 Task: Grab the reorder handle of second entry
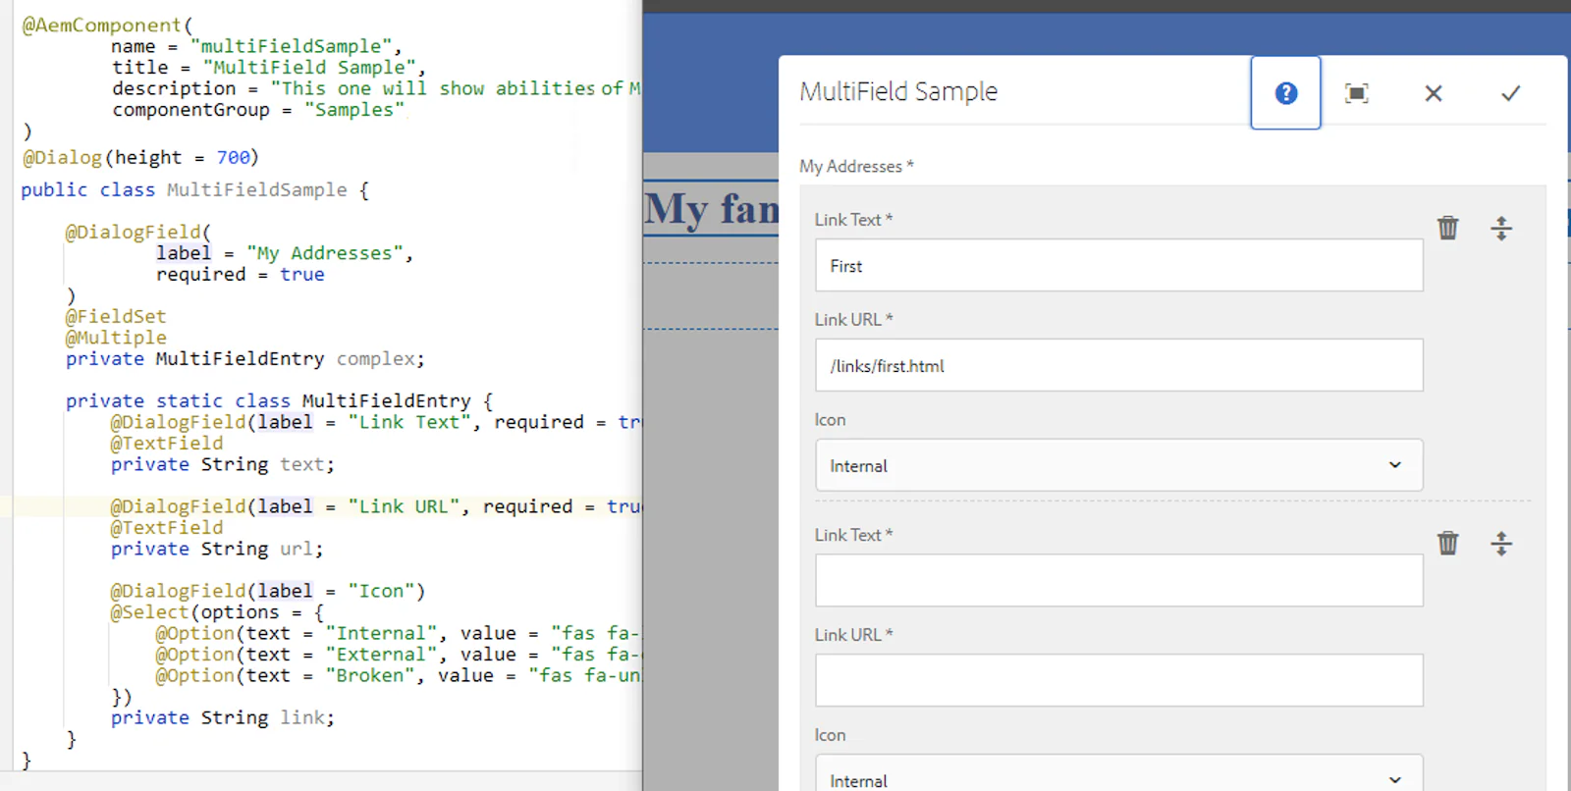click(1501, 543)
